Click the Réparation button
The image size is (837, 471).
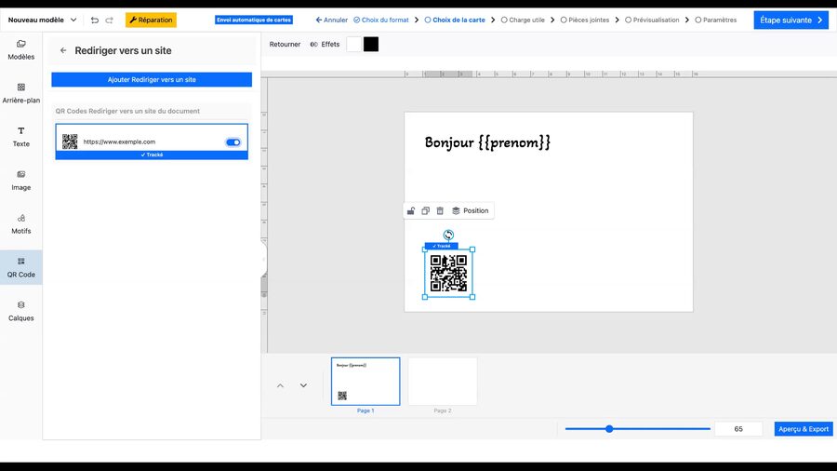click(x=151, y=20)
